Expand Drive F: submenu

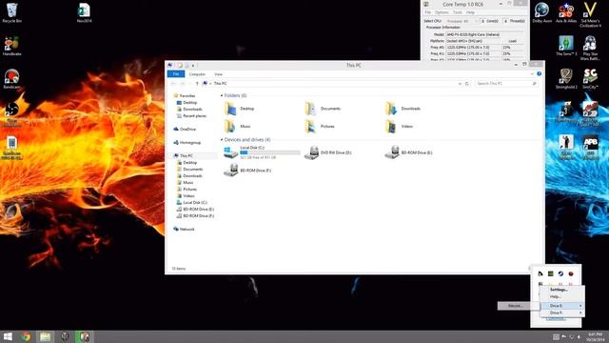(x=562, y=313)
